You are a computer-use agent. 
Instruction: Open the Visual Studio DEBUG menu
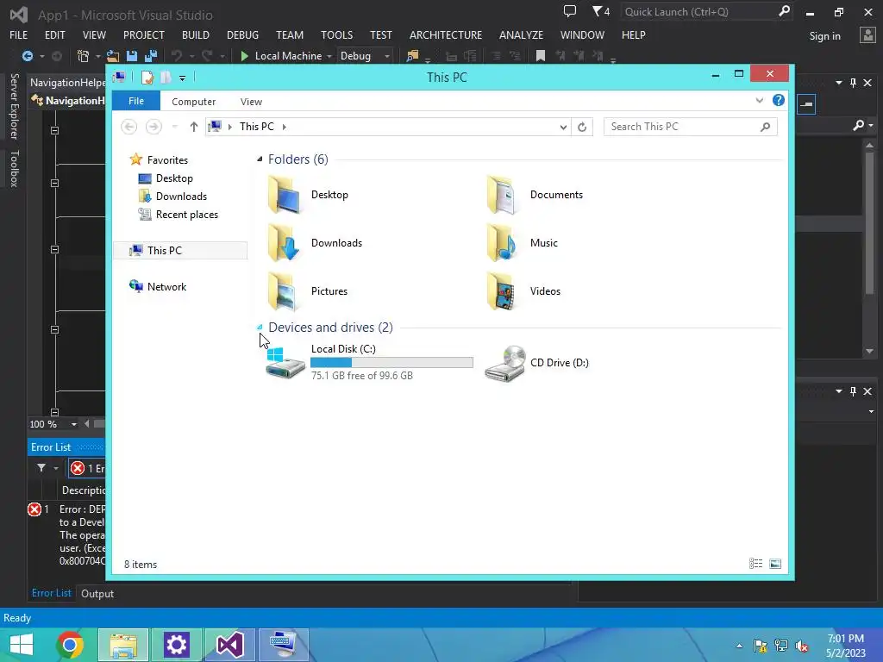pos(242,34)
